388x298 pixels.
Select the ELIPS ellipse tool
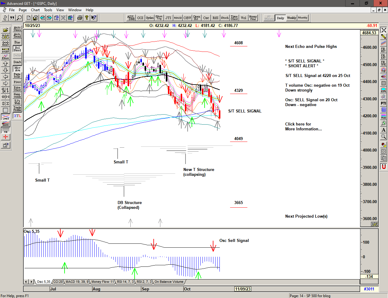pos(383,90)
